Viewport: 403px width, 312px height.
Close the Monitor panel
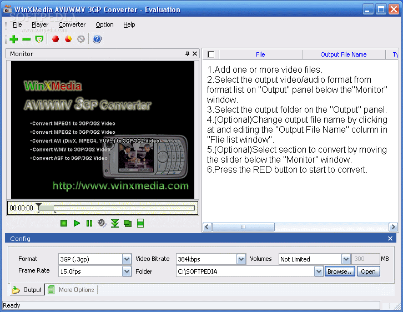[195, 53]
